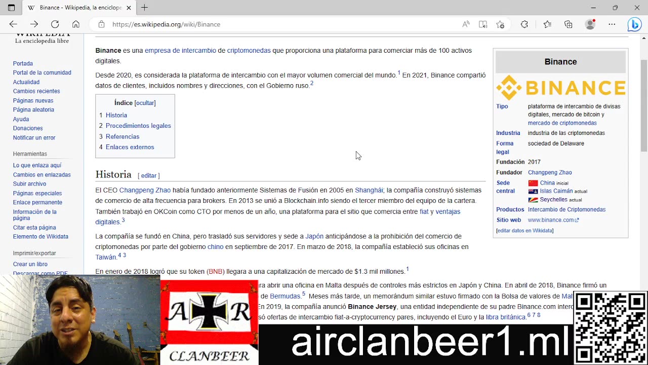The image size is (648, 365).
Task: Follow criptomonedas link in intro
Action: (249, 50)
